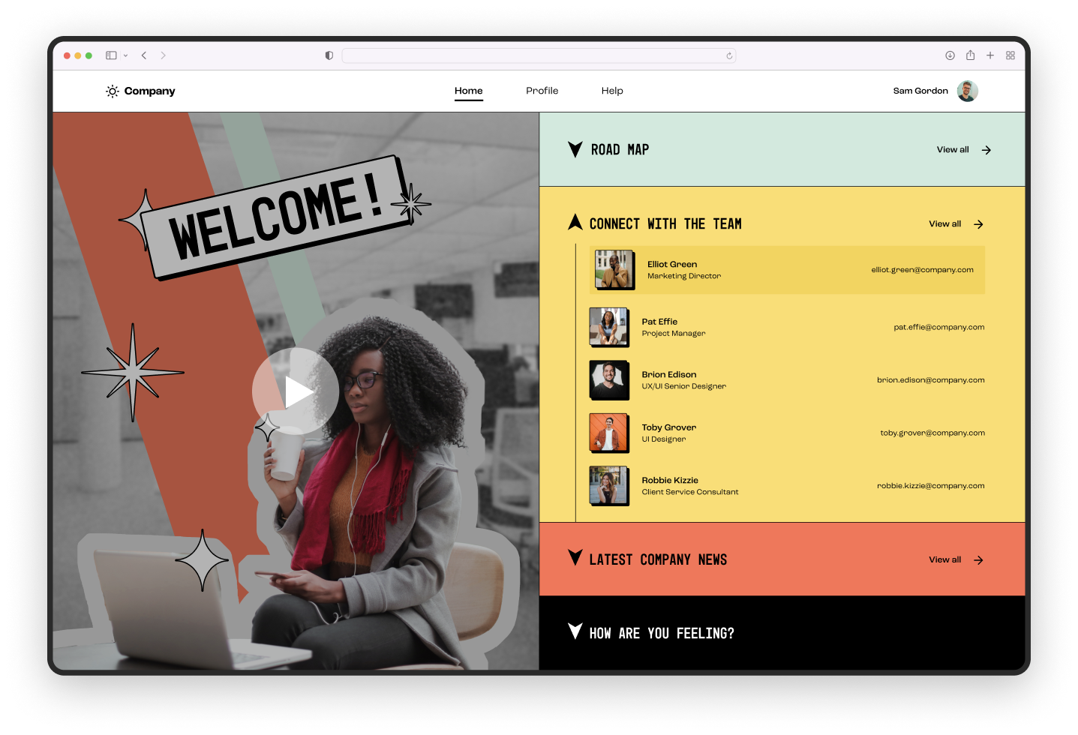Go back with the browser back arrow

[144, 55]
